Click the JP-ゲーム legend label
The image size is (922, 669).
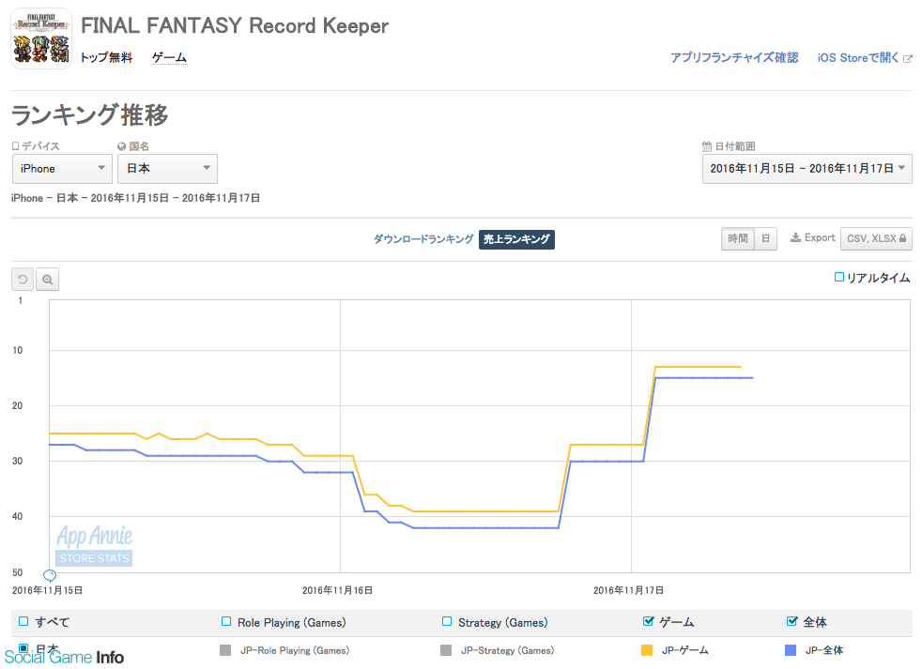685,650
